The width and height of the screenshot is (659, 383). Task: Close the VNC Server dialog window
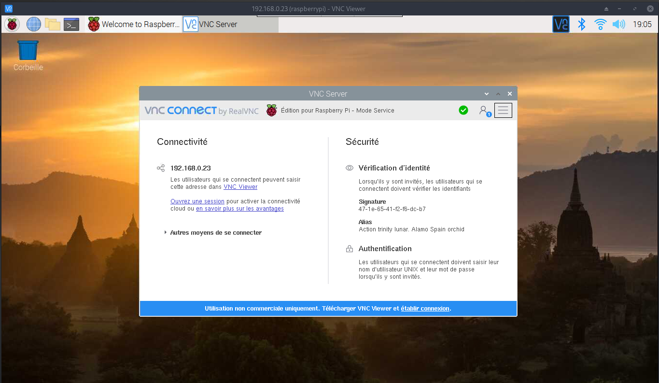[x=510, y=94]
